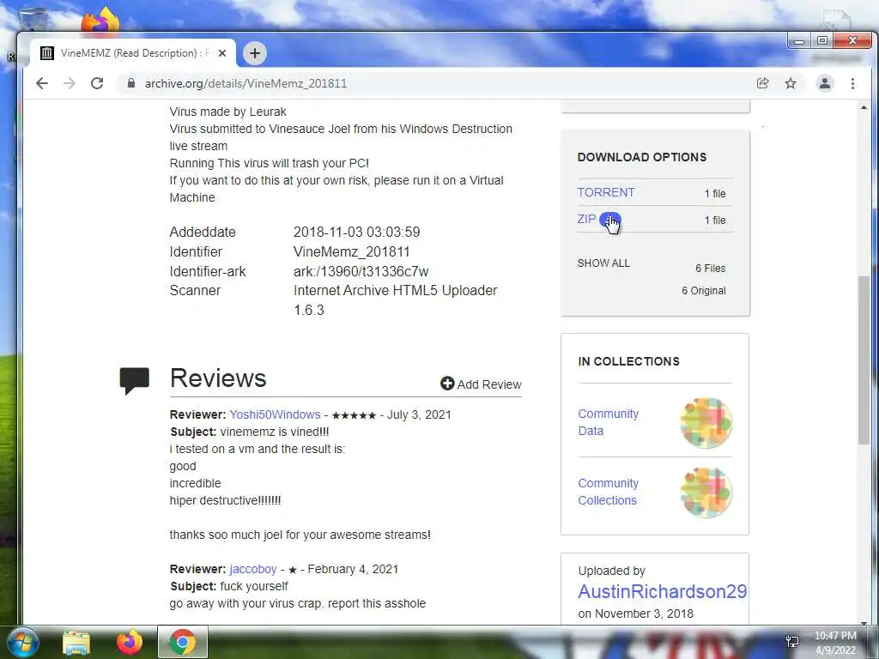
Task: Click the ark:/13960/t31336c7w value
Action: [x=361, y=271]
